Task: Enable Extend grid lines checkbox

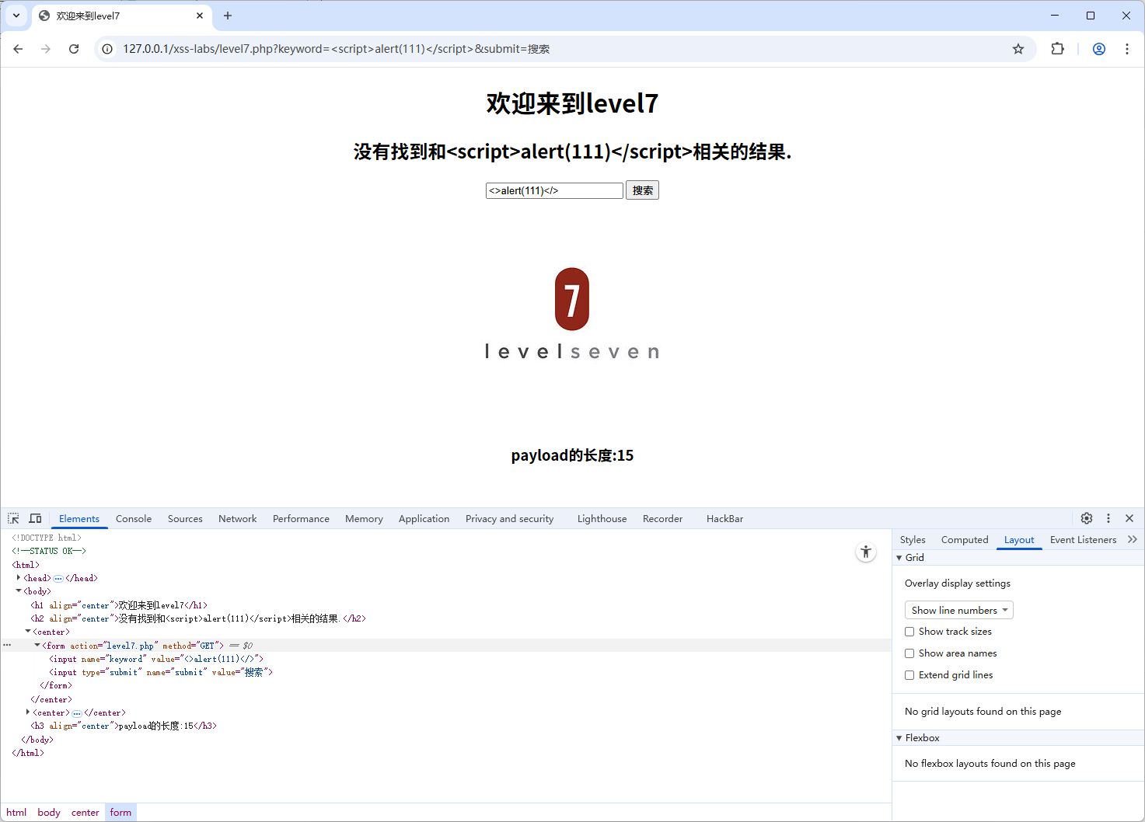Action: [x=909, y=675]
